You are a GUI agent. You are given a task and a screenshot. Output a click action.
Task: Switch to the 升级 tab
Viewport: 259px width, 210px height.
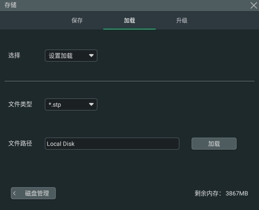pos(182,21)
